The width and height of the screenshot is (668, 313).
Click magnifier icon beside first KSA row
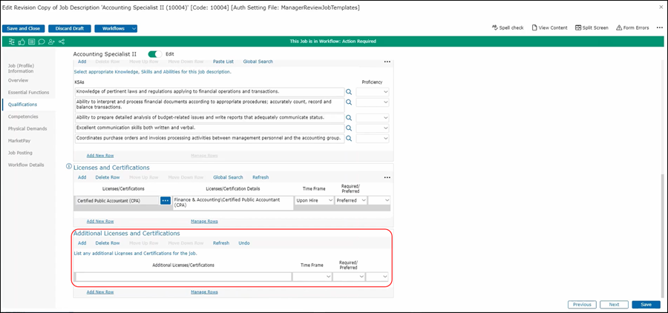pyautogui.click(x=349, y=91)
